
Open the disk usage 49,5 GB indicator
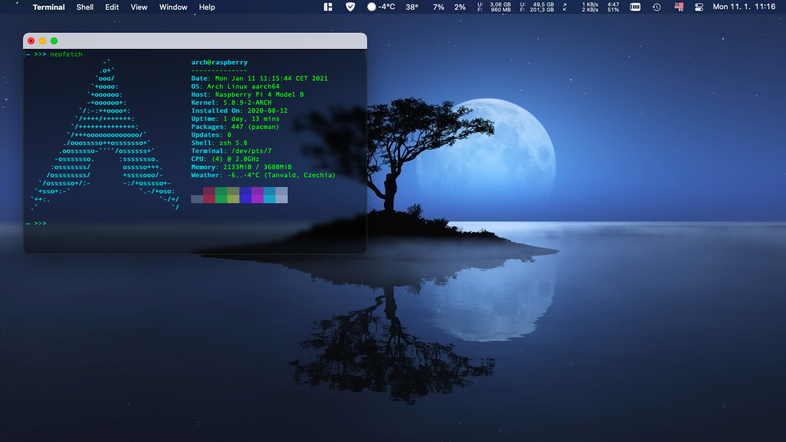(537, 7)
